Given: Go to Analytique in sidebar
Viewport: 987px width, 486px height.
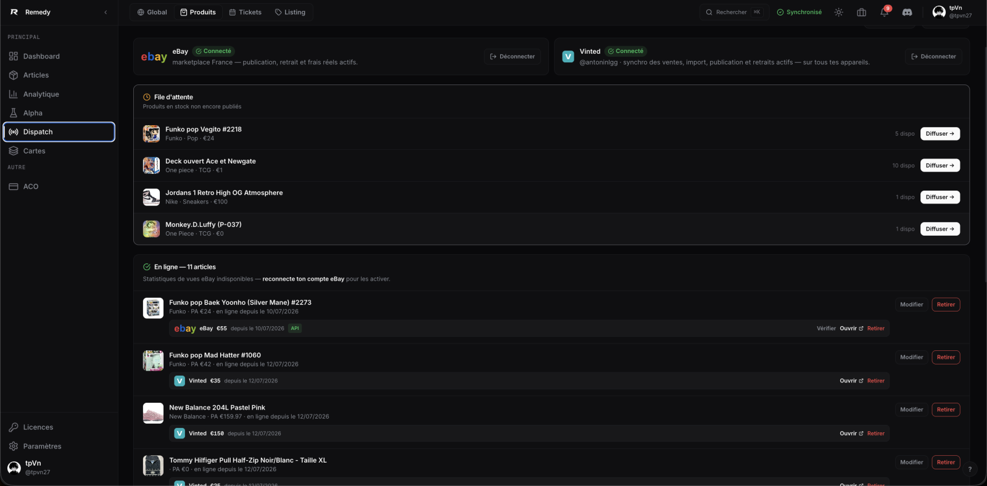Looking at the screenshot, I should [59, 94].
